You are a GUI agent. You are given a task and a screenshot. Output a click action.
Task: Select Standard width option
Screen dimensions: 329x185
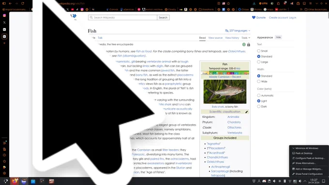(x=258, y=76)
